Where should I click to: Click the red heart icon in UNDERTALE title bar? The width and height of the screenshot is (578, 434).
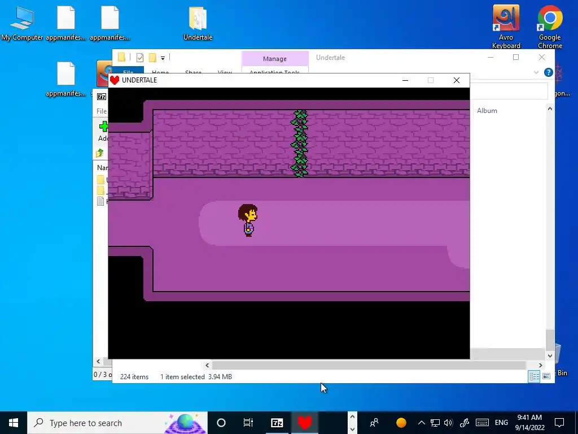click(x=115, y=80)
